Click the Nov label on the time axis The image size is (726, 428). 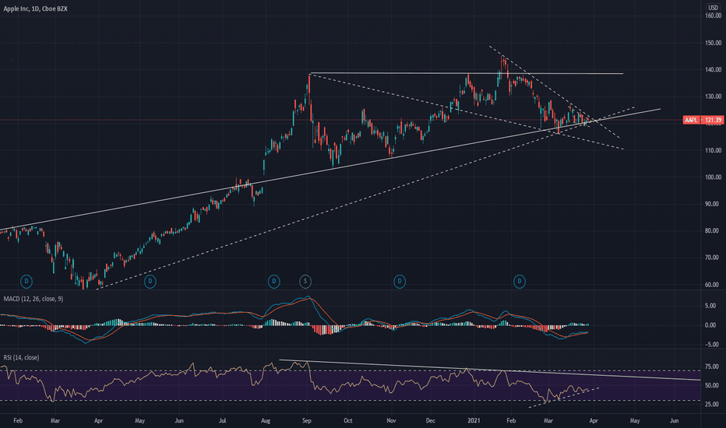coord(391,420)
